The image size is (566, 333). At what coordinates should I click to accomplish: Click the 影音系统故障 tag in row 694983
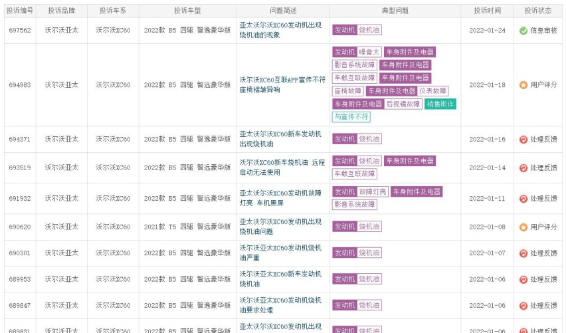pos(355,64)
